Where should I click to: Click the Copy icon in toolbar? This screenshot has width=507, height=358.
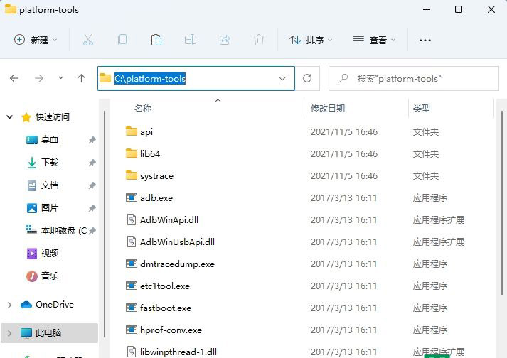[x=122, y=40]
